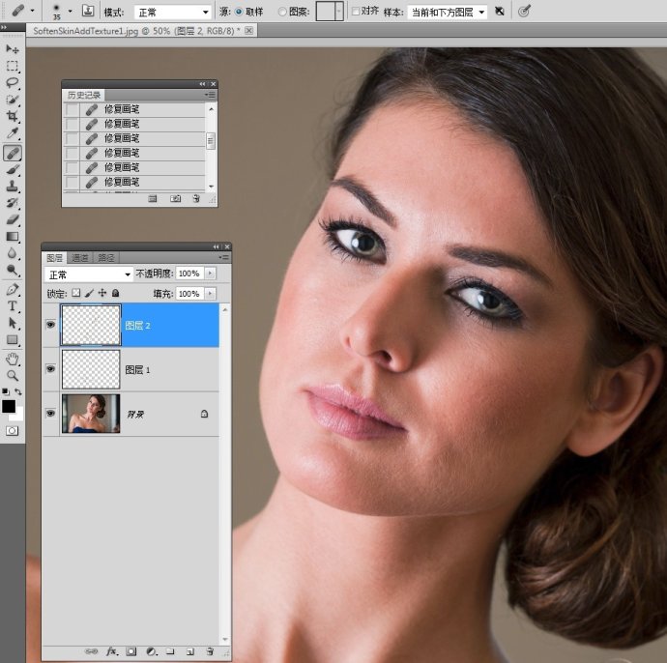The height and width of the screenshot is (663, 667).
Task: Delete layer using Layers trash icon
Action: pos(210,651)
